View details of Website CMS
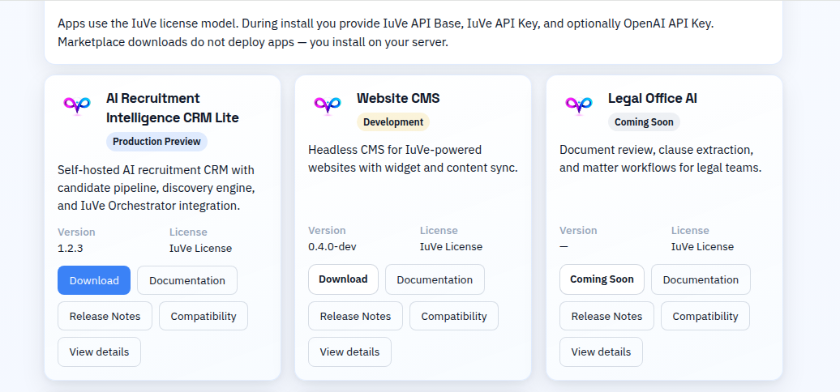The width and height of the screenshot is (840, 392). point(349,352)
